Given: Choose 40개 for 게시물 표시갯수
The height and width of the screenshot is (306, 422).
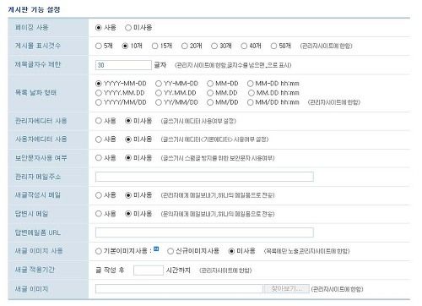Looking at the screenshot, I should point(244,46).
